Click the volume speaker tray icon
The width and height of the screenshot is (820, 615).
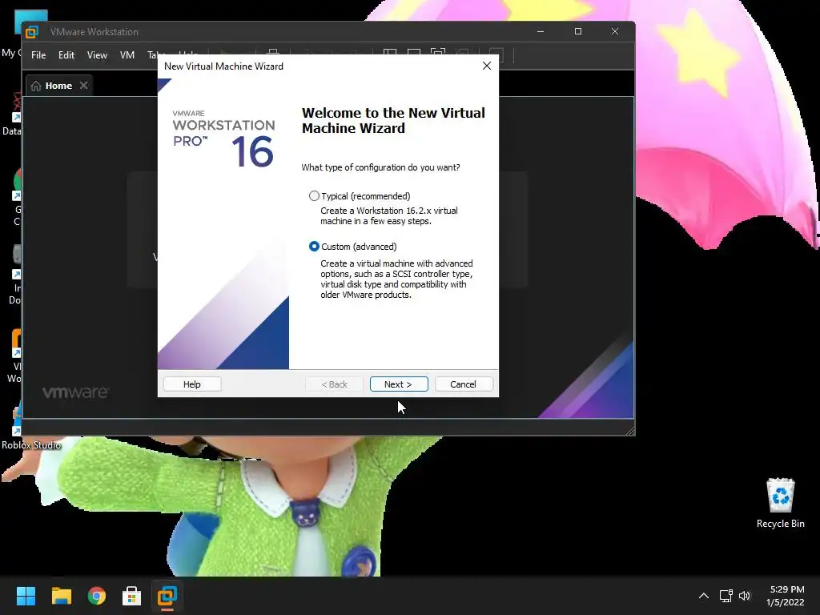point(745,596)
